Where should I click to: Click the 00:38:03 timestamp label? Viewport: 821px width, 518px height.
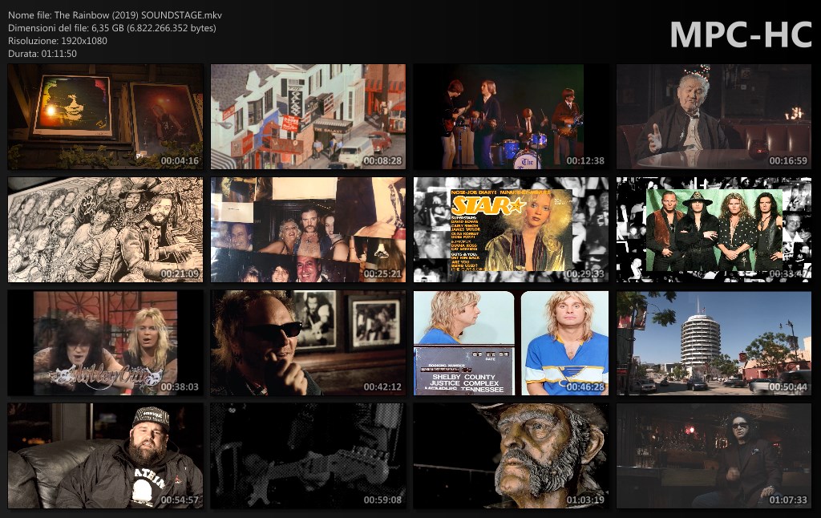click(x=180, y=387)
